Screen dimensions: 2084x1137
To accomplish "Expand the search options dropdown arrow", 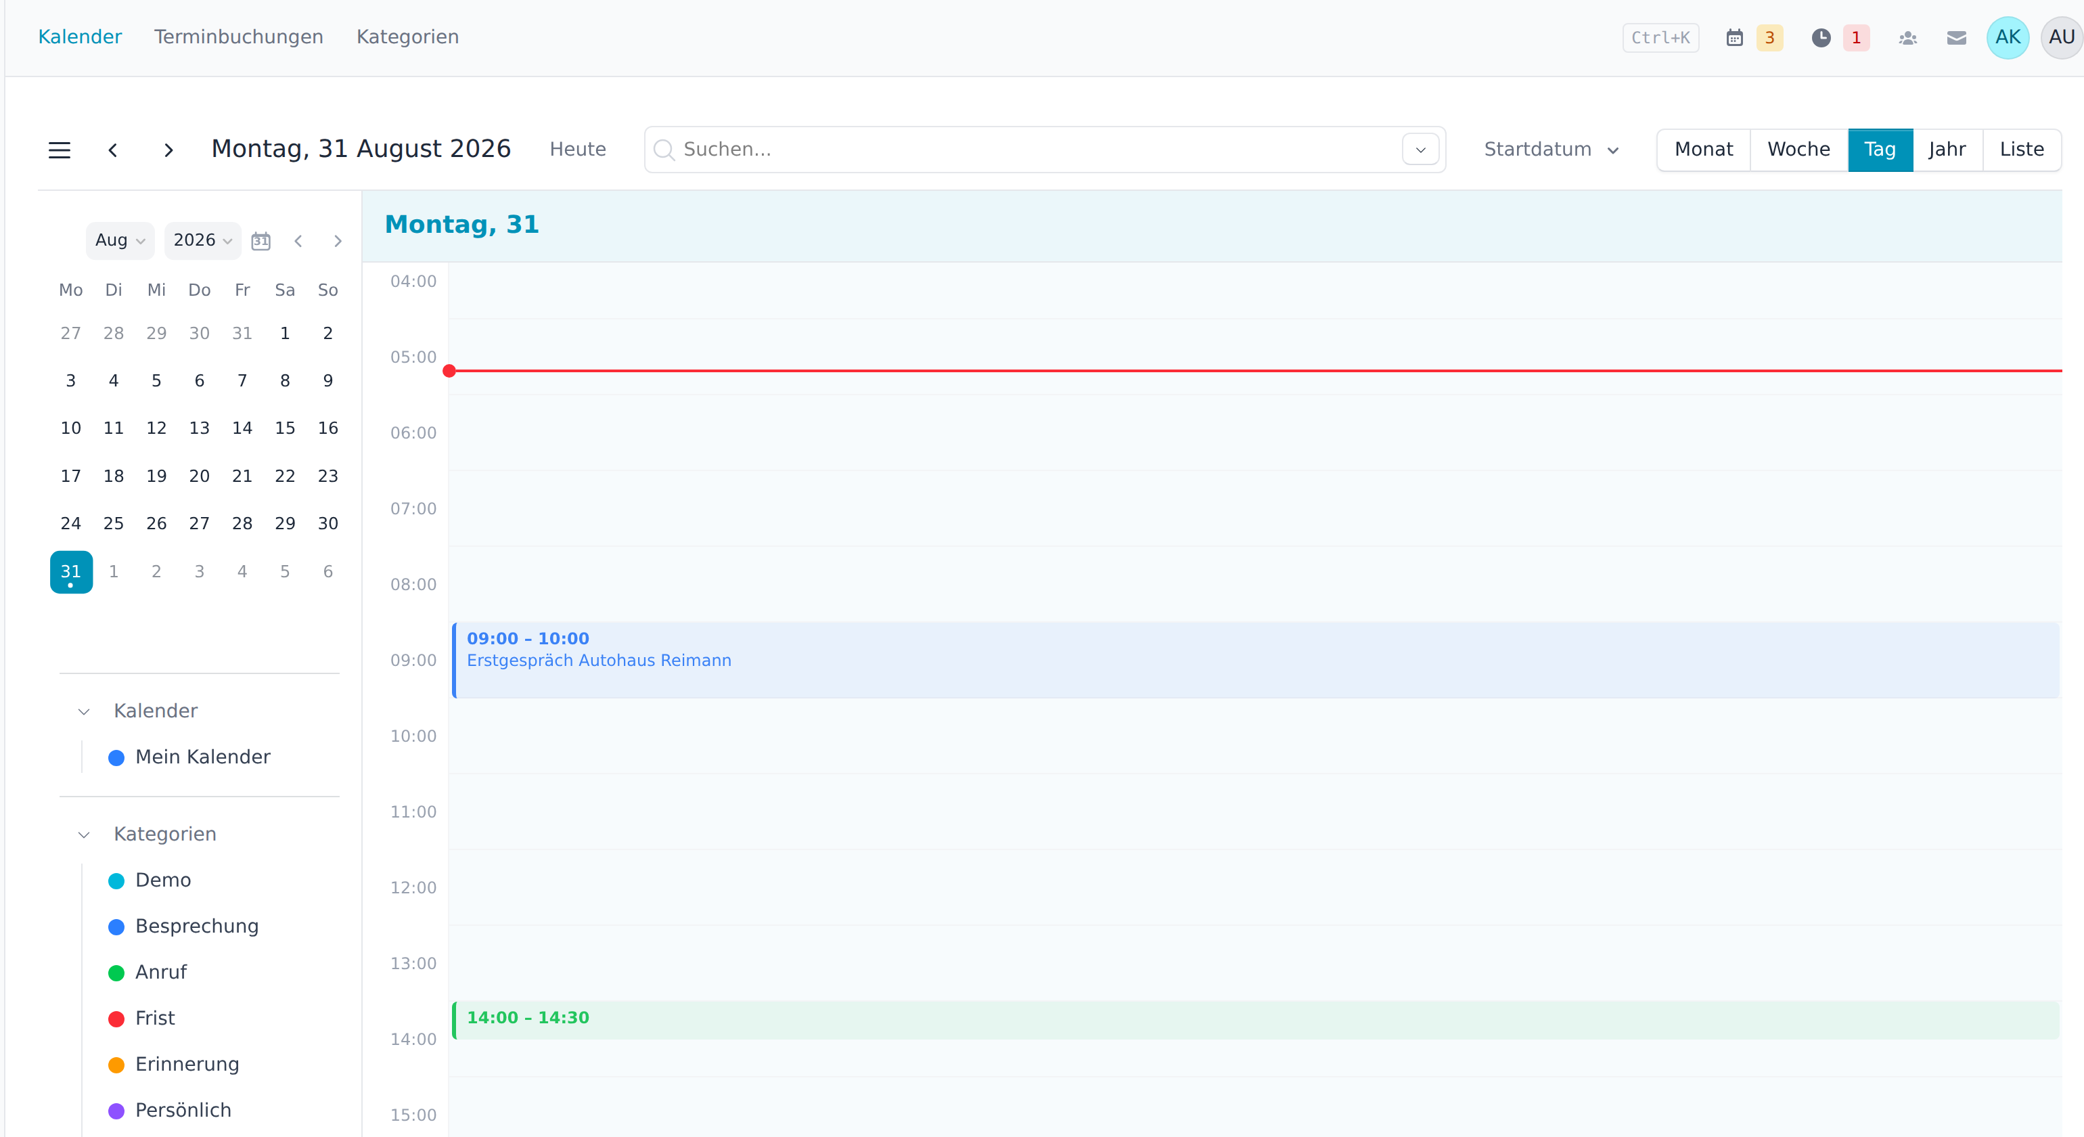I will [1420, 150].
